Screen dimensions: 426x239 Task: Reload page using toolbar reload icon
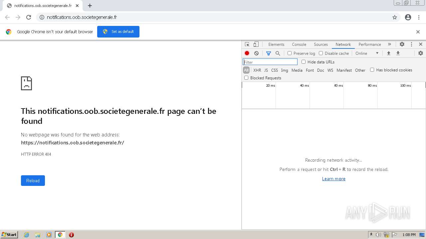pyautogui.click(x=29, y=17)
